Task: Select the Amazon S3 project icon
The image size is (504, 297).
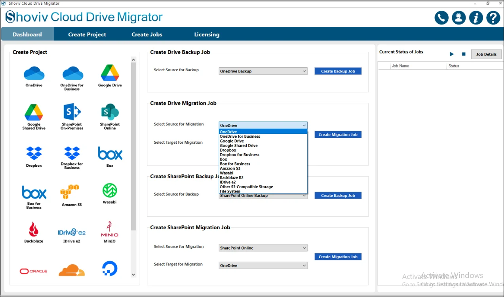Action: (70, 192)
